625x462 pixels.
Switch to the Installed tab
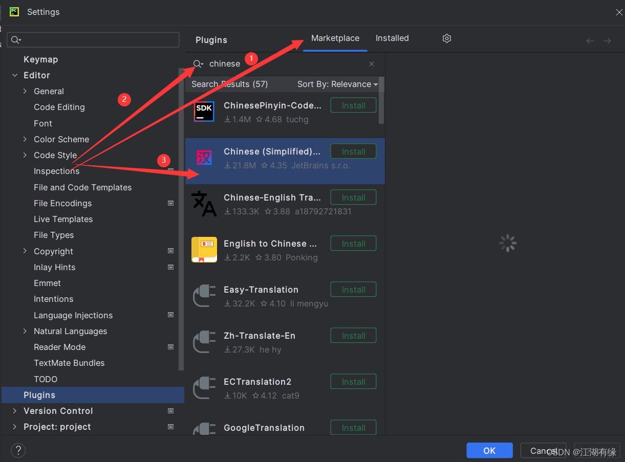392,38
